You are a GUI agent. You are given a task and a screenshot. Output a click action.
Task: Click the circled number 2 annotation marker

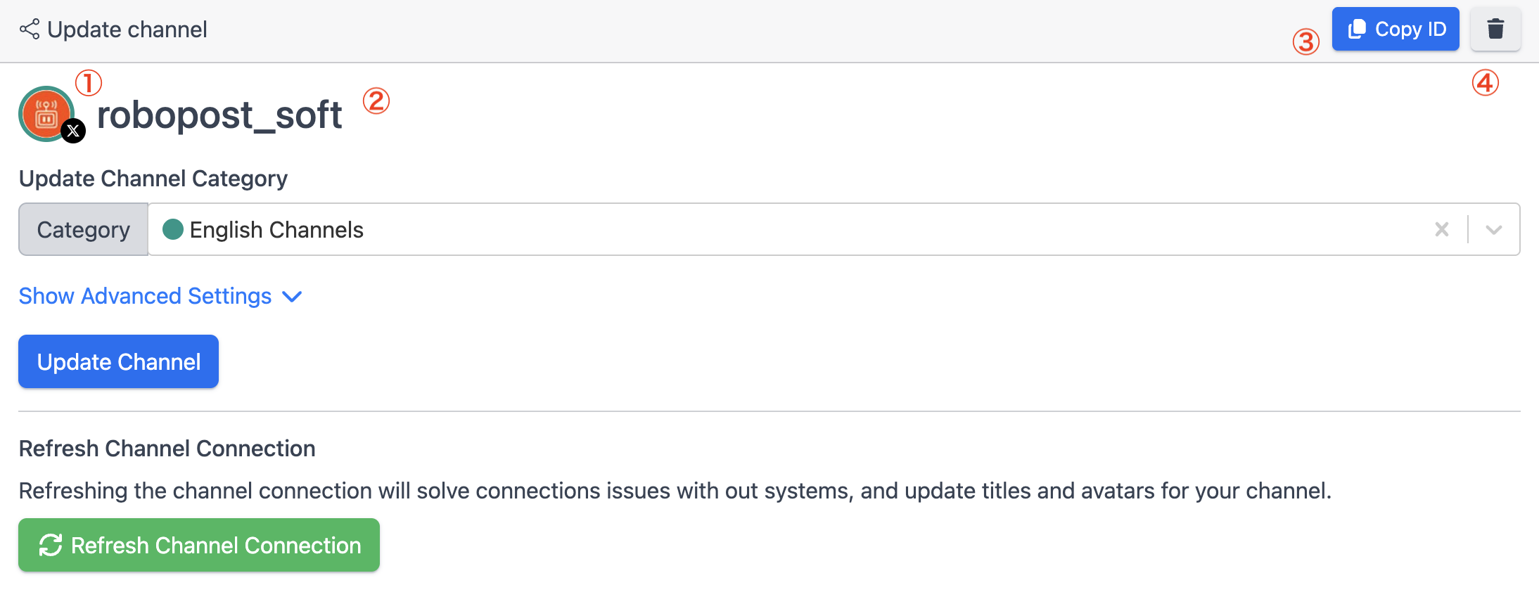click(376, 101)
